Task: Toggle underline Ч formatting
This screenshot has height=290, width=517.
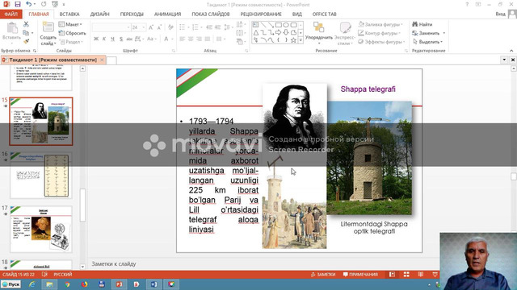Action: pos(112,39)
